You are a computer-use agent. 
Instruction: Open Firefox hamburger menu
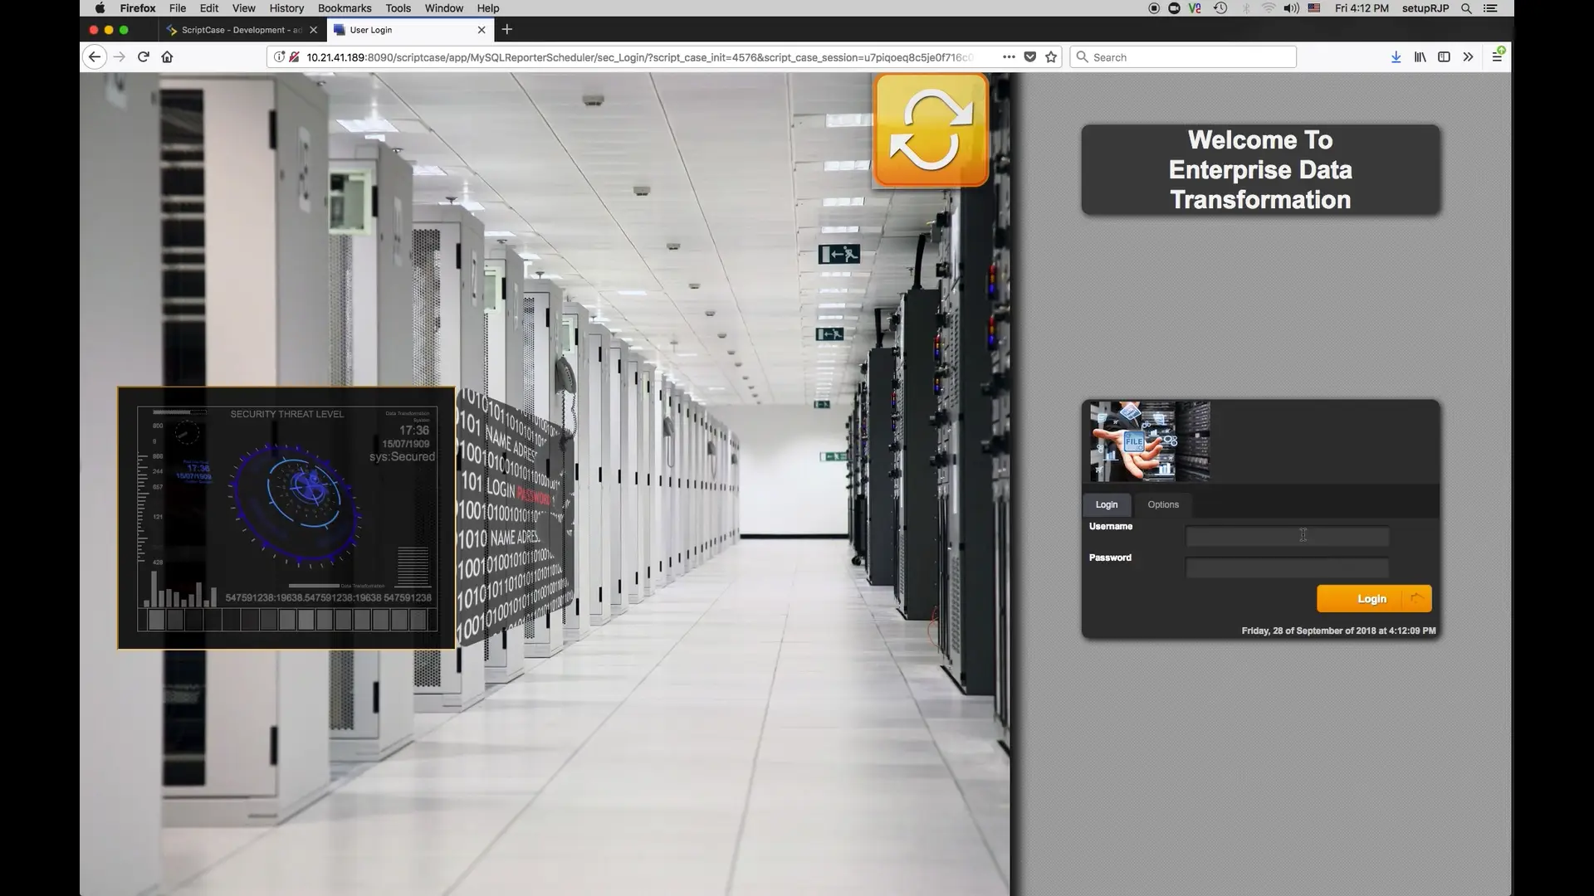(x=1497, y=56)
